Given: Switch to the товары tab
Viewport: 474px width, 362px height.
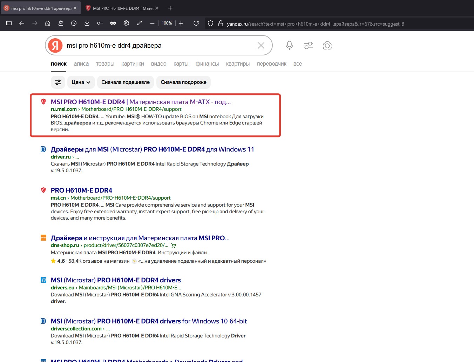Looking at the screenshot, I should (x=105, y=64).
